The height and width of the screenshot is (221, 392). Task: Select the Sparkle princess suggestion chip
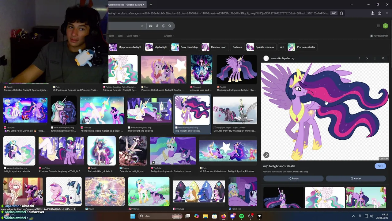(x=261, y=47)
